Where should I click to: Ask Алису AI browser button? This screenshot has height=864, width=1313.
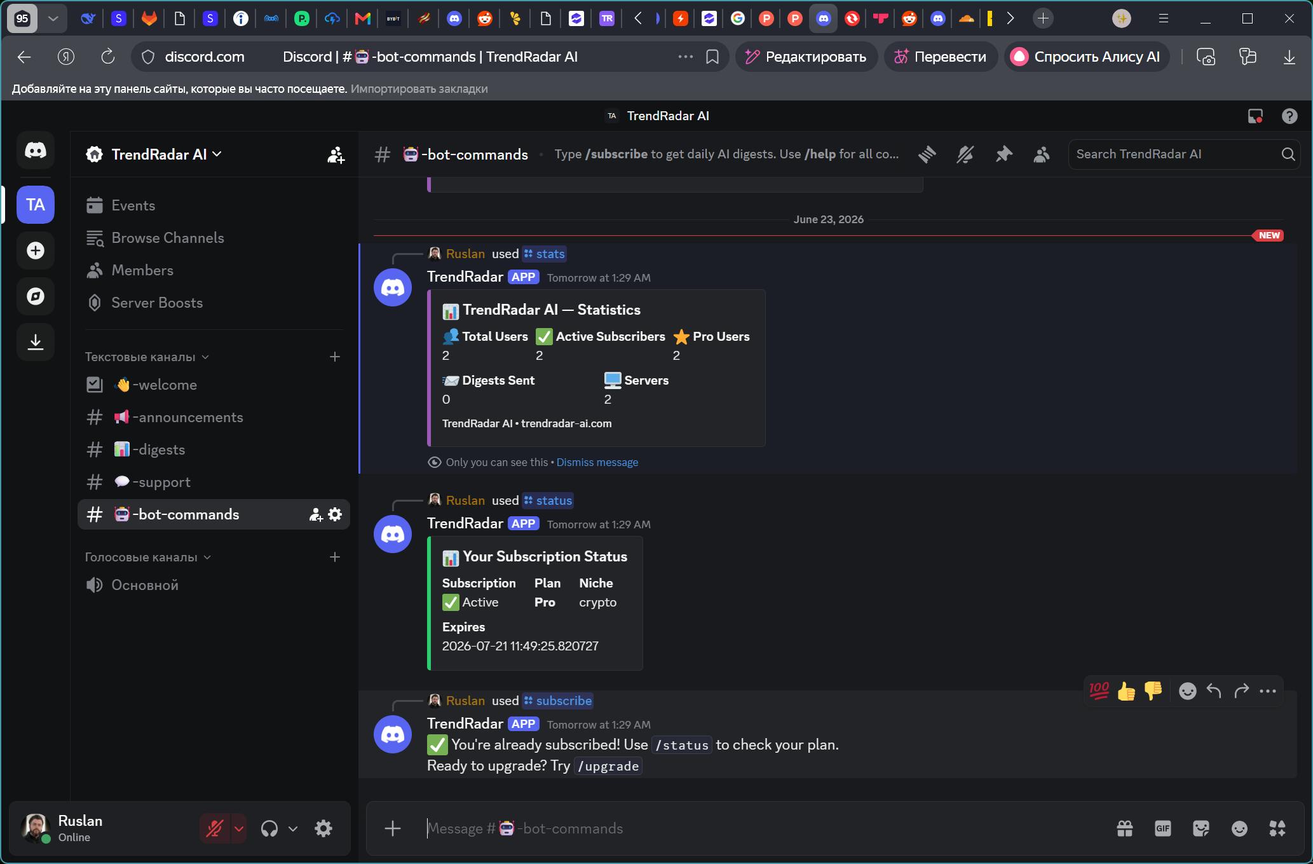1086,57
